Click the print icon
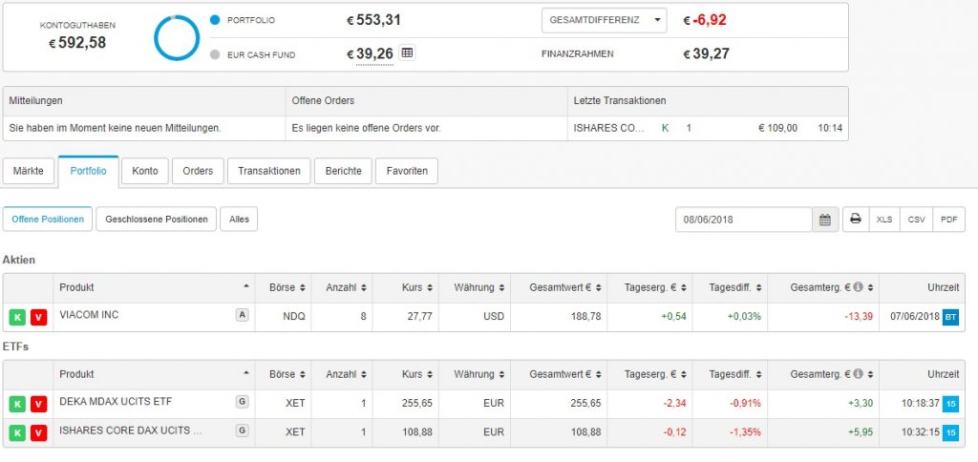Image resolution: width=978 pixels, height=462 pixels. pos(855,220)
